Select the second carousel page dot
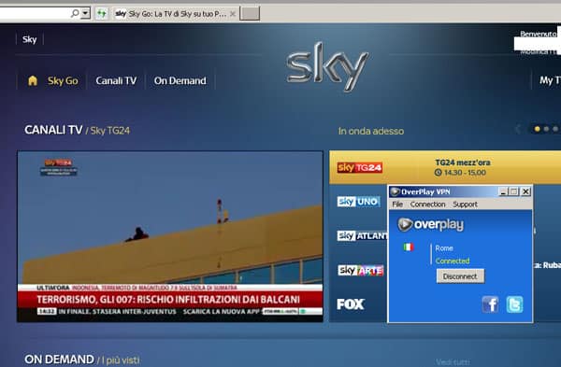 [546, 129]
